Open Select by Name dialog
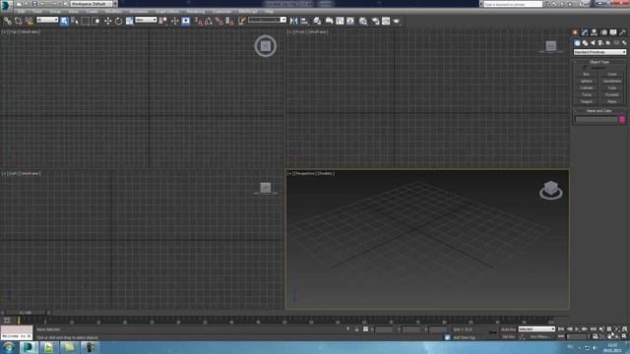Image resolution: width=630 pixels, height=354 pixels. (x=75, y=21)
